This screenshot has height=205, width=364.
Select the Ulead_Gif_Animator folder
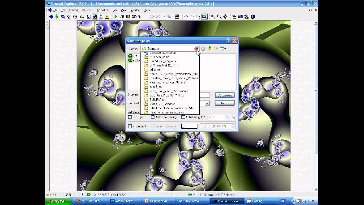[162, 104]
